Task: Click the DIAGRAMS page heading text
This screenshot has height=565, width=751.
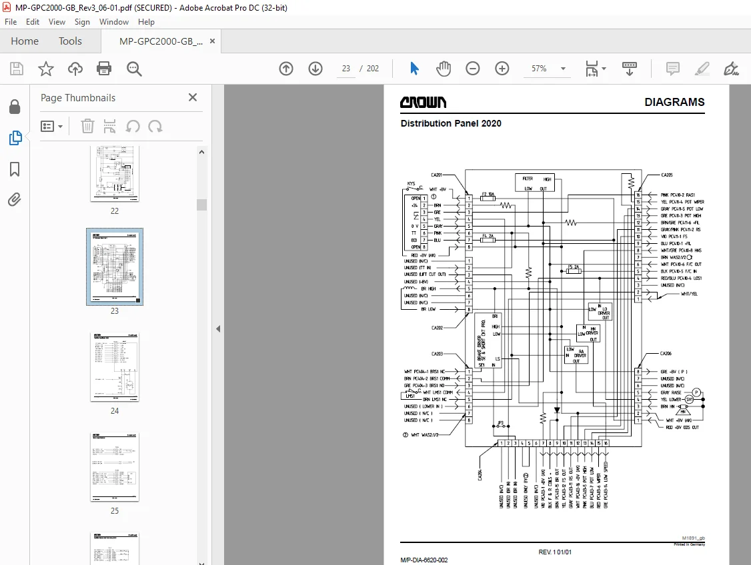Action: click(674, 102)
